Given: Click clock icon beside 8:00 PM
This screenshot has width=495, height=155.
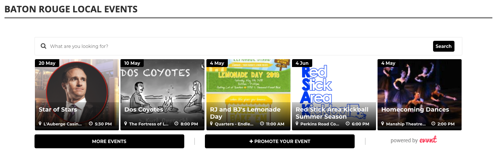Looking at the screenshot, I should click(x=176, y=124).
